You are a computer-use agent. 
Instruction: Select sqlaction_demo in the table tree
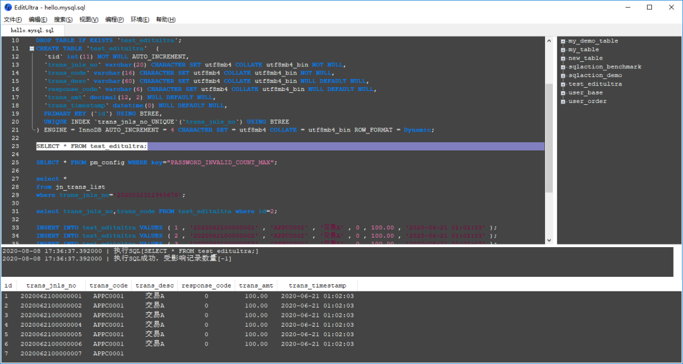pyautogui.click(x=595, y=75)
